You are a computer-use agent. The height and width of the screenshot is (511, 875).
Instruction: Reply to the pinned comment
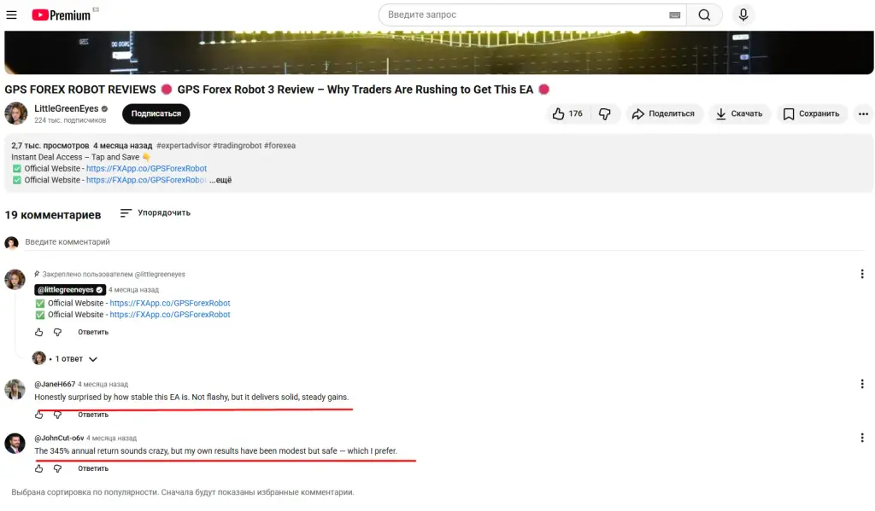coord(93,332)
